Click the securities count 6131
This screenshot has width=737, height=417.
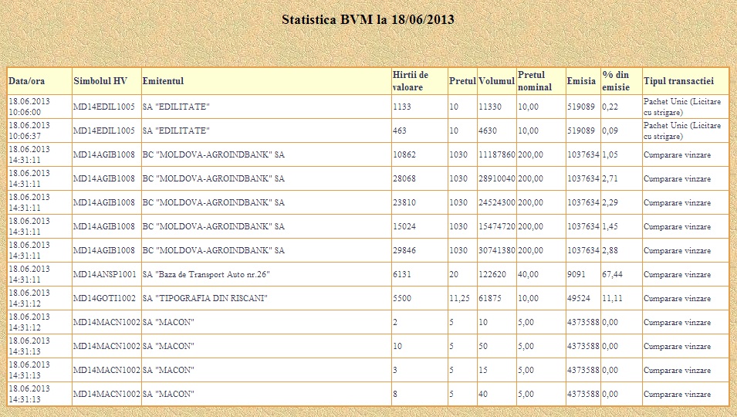(x=402, y=275)
